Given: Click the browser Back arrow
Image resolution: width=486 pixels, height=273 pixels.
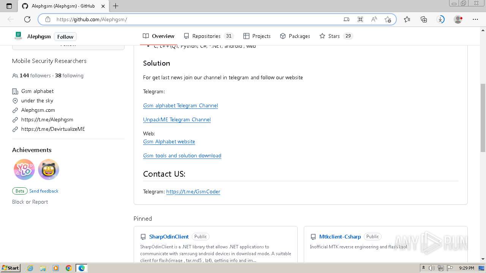Looking at the screenshot, I should (x=11, y=19).
